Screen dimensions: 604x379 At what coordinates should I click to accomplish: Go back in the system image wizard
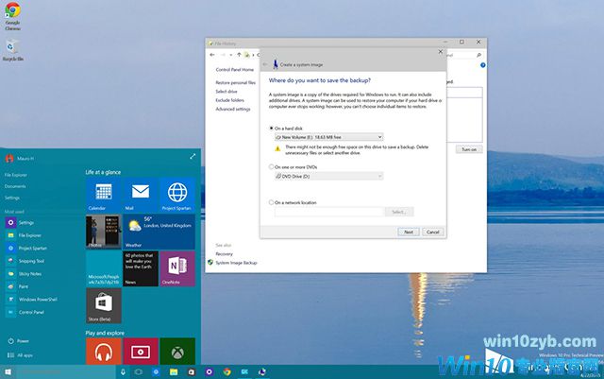pos(265,64)
